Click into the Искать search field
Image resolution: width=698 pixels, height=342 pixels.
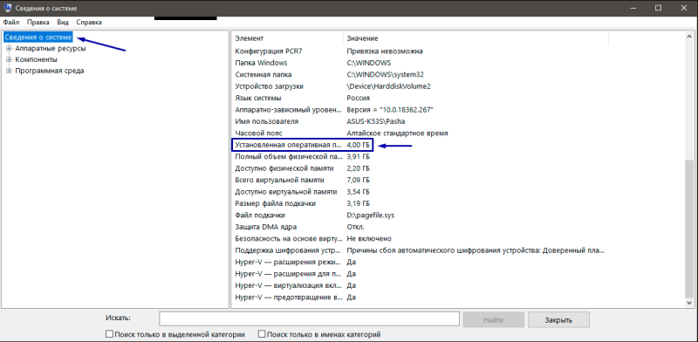310,319
